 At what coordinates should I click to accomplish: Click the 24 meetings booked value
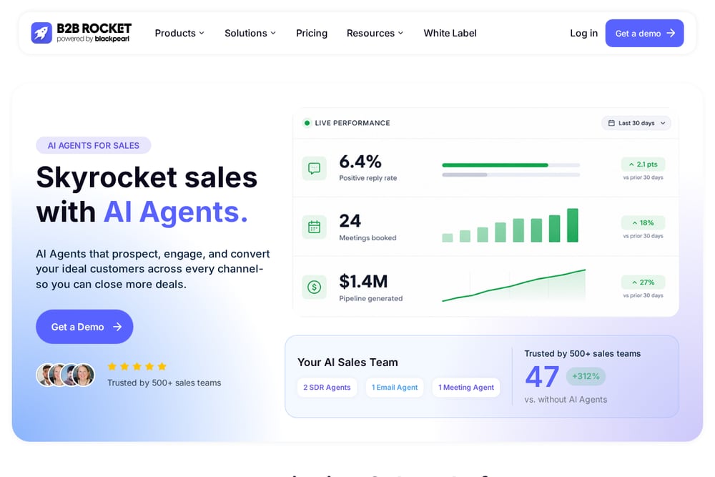pos(350,221)
